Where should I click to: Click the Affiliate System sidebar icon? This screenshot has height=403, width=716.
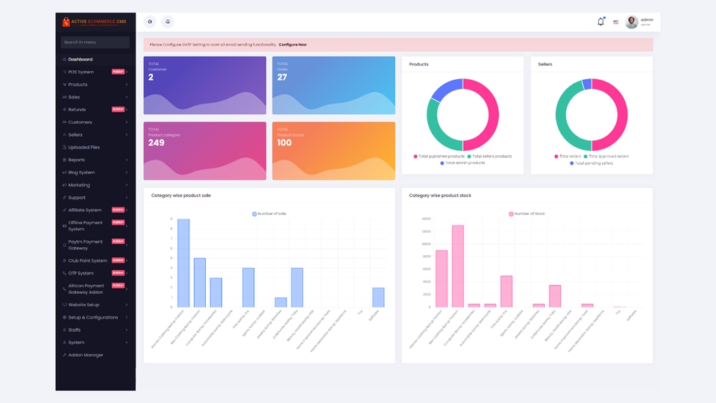[64, 210]
